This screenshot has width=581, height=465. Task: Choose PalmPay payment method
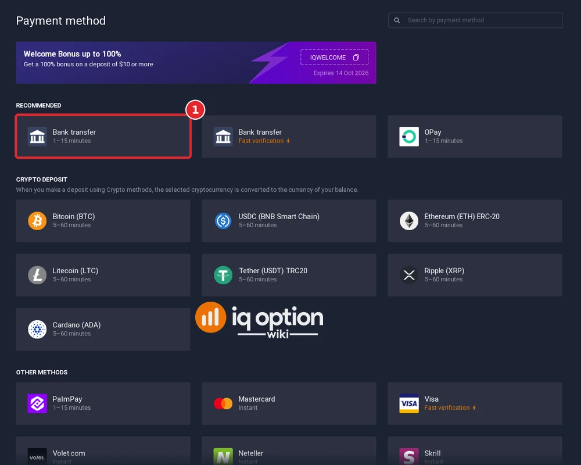[103, 403]
